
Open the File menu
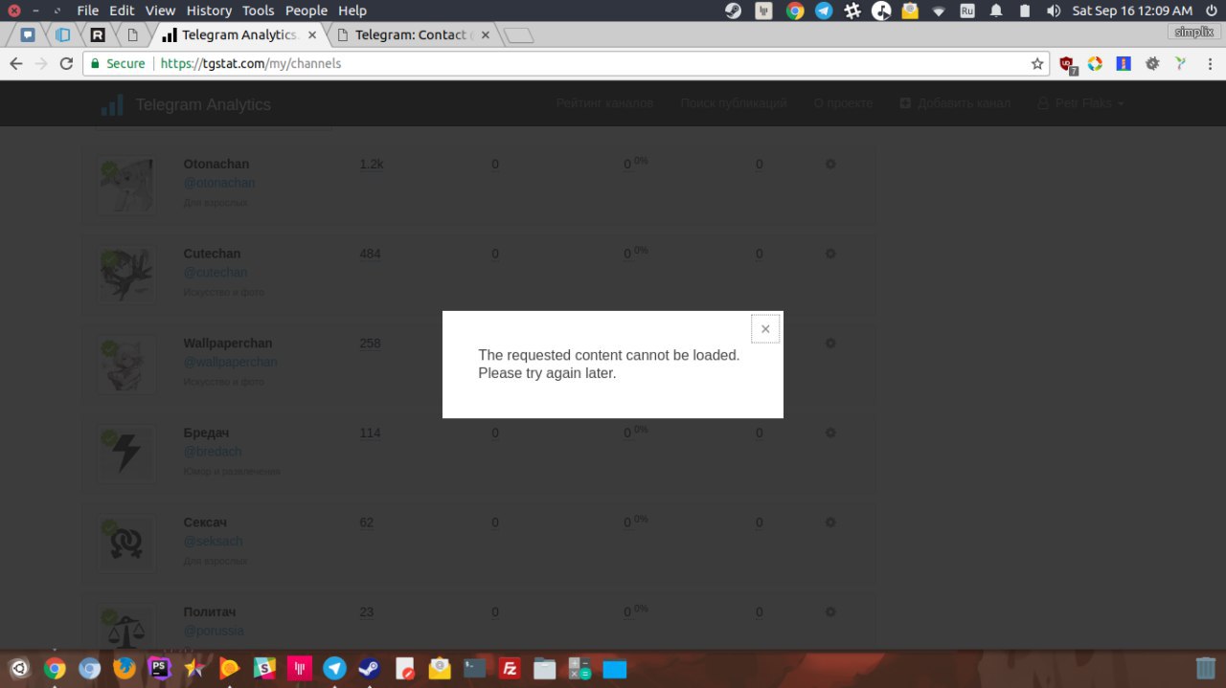(x=87, y=11)
